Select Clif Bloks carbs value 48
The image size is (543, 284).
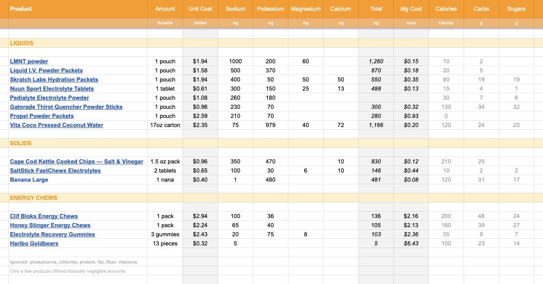click(481, 216)
